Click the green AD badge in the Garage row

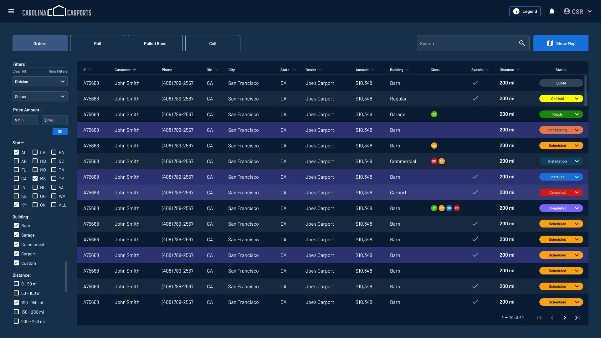click(x=434, y=114)
